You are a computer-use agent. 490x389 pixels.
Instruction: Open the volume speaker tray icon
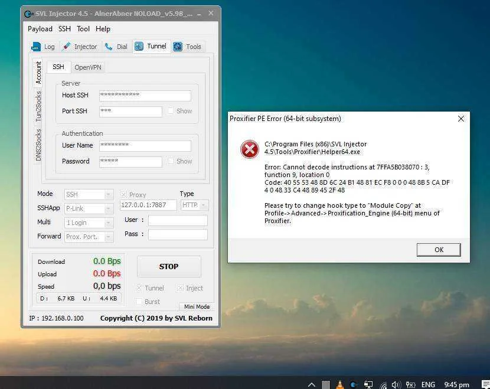[x=396, y=384]
